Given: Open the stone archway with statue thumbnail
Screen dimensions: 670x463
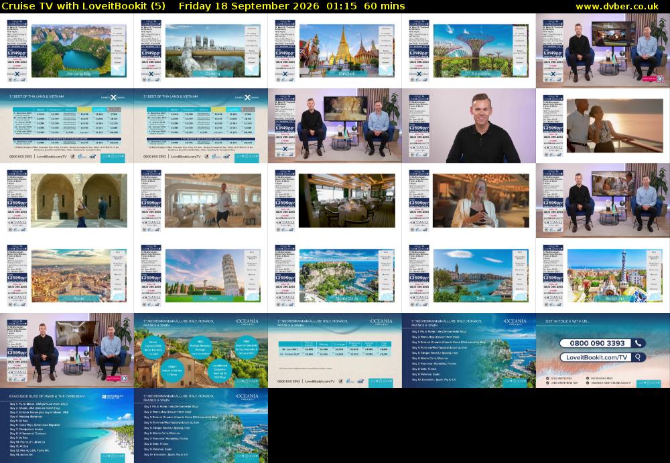Looking at the screenshot, I should point(66,201).
